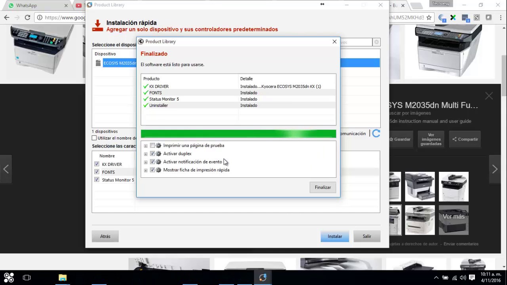Clear the device search field button

click(x=377, y=42)
